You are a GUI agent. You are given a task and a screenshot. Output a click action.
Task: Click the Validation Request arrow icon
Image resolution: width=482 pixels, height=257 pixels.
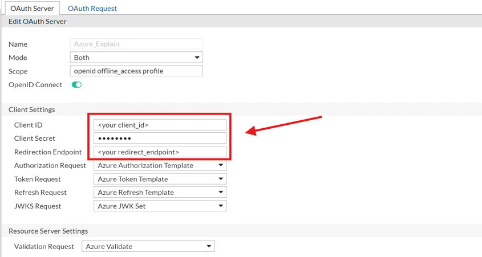click(x=209, y=247)
